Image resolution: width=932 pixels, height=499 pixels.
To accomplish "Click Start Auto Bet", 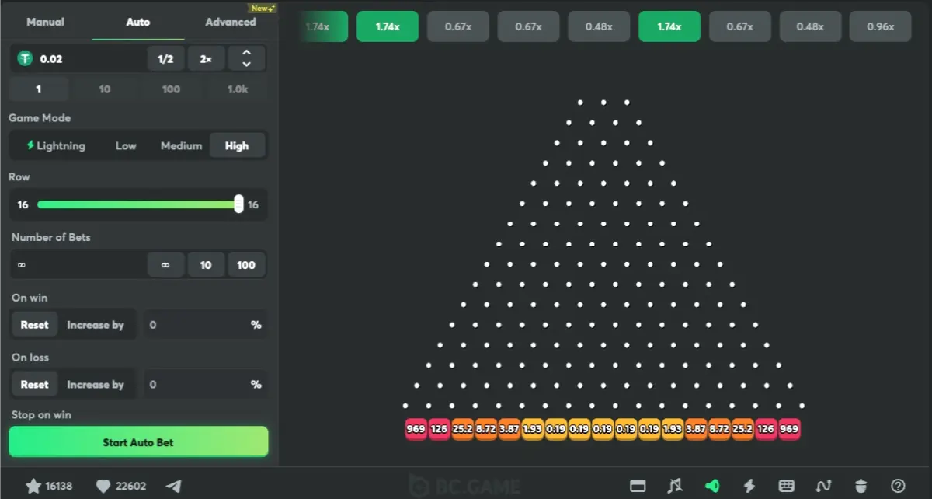I will (x=138, y=441).
